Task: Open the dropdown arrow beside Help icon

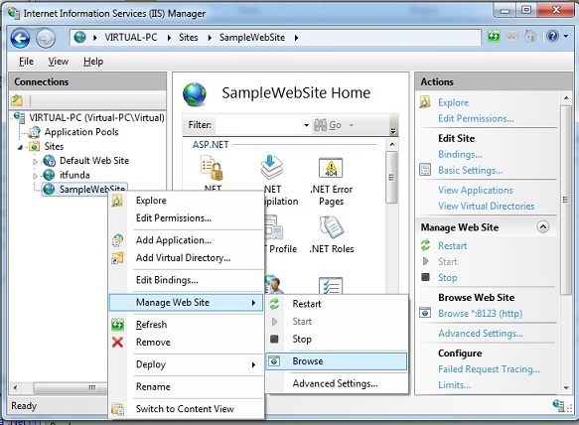Action: coord(566,36)
